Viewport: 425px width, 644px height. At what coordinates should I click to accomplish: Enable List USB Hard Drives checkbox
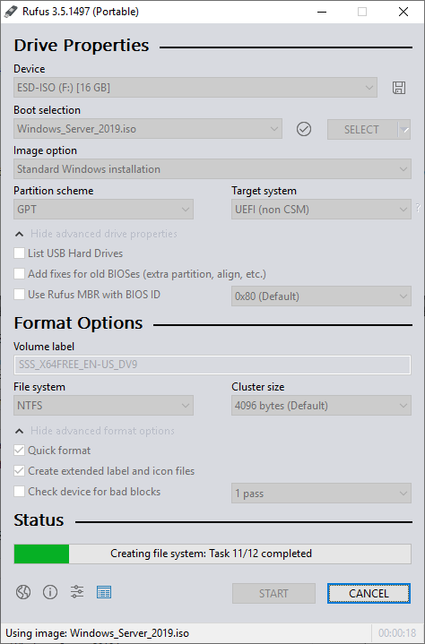(19, 253)
